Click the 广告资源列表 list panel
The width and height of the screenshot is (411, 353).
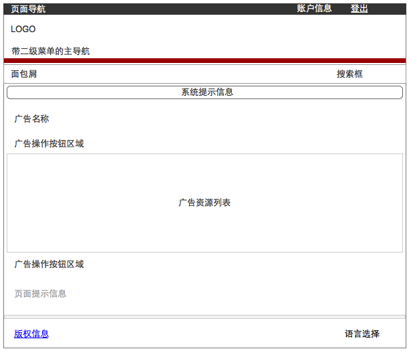click(204, 202)
